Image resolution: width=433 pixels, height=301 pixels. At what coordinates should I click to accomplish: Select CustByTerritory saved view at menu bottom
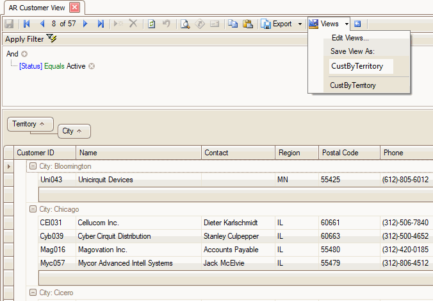[353, 85]
